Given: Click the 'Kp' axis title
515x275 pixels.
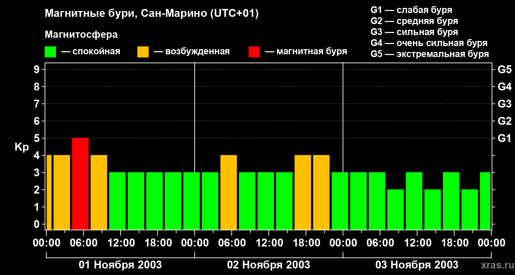Looking at the screenshot, I should tap(22, 147).
